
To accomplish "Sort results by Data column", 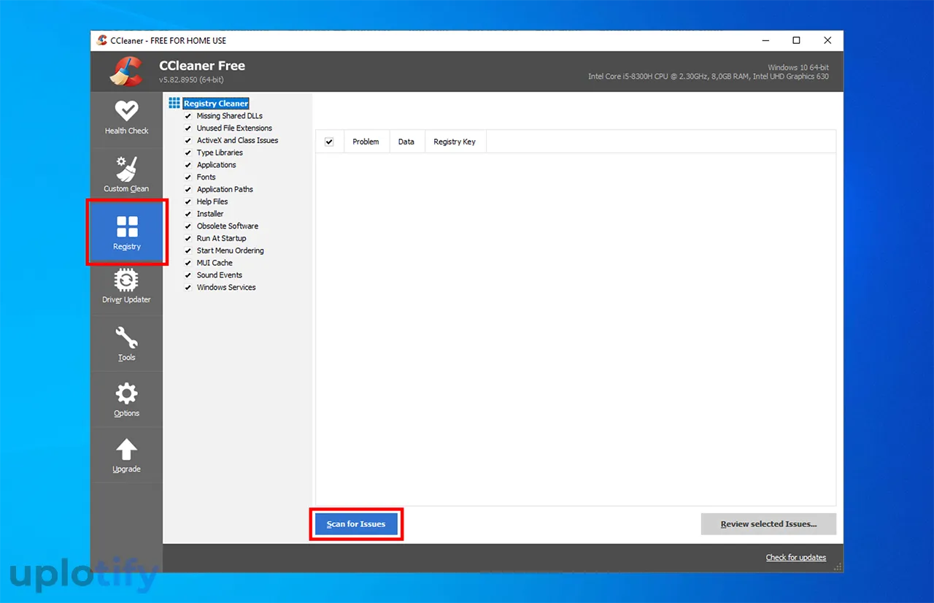I will click(406, 142).
